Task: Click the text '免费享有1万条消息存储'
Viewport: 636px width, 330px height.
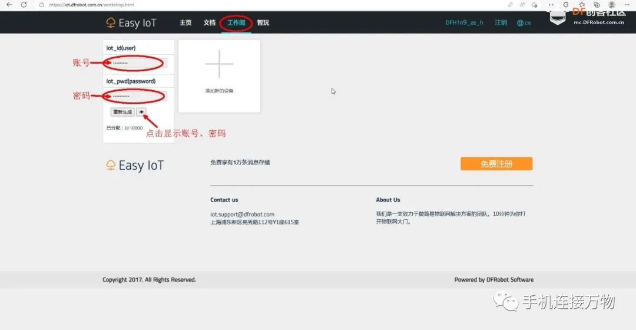Action: (240, 163)
